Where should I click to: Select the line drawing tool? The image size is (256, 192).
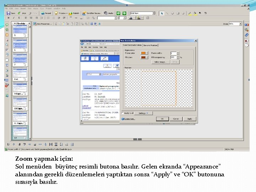(167, 13)
